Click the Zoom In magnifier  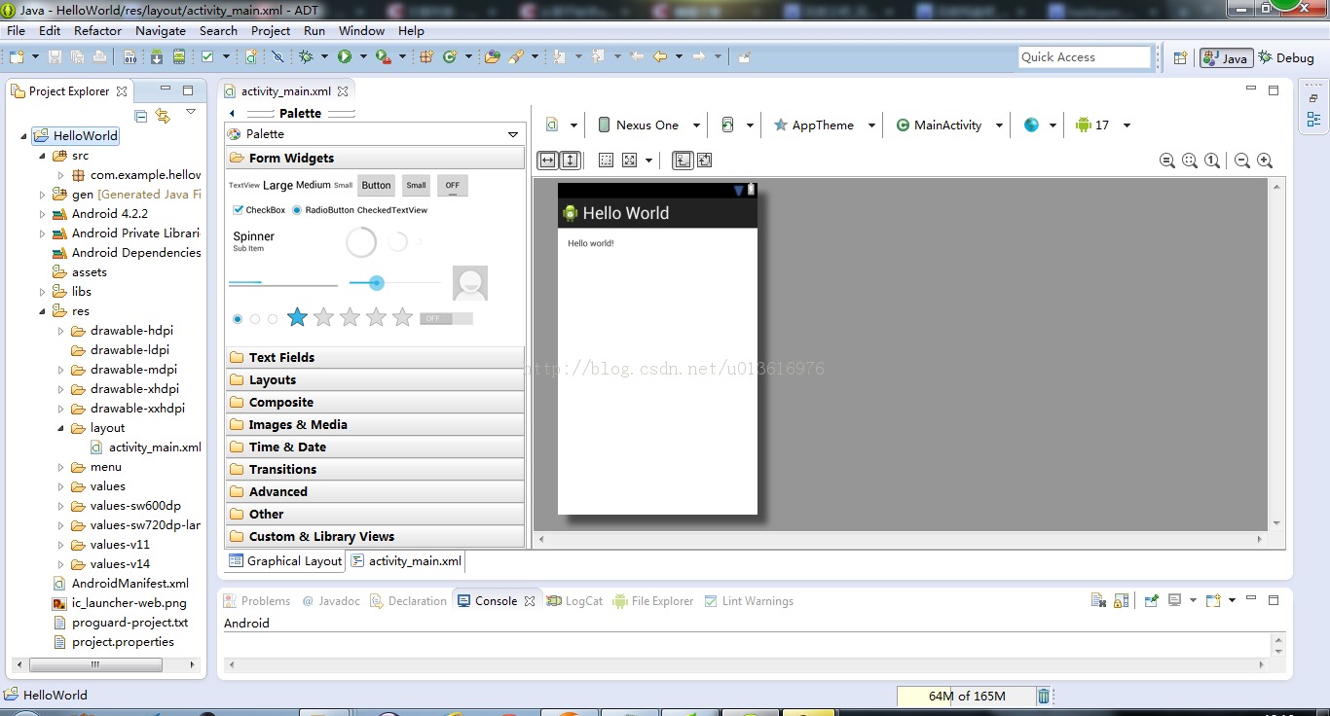pyautogui.click(x=1265, y=161)
